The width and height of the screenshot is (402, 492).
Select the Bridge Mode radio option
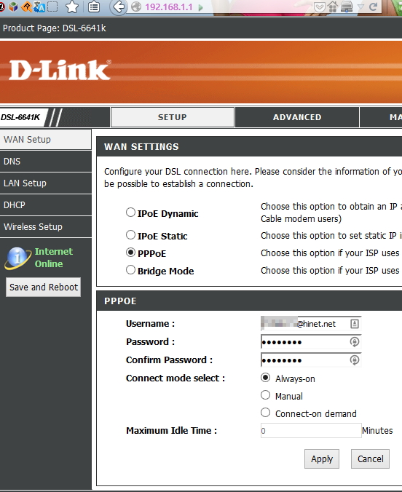[130, 270]
